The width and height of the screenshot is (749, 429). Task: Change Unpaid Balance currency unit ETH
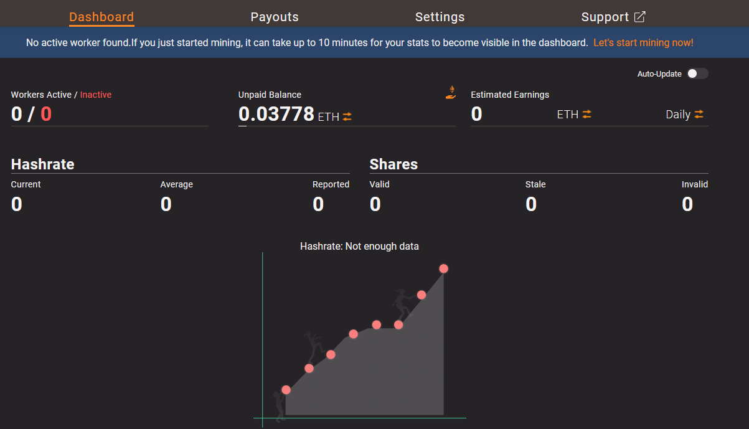(329, 117)
